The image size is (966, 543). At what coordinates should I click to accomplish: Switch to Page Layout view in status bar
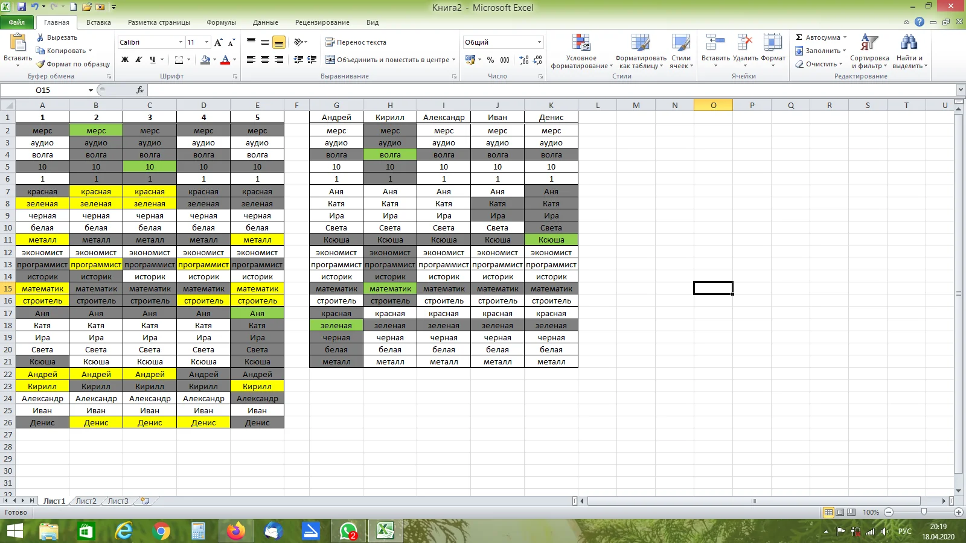click(840, 512)
